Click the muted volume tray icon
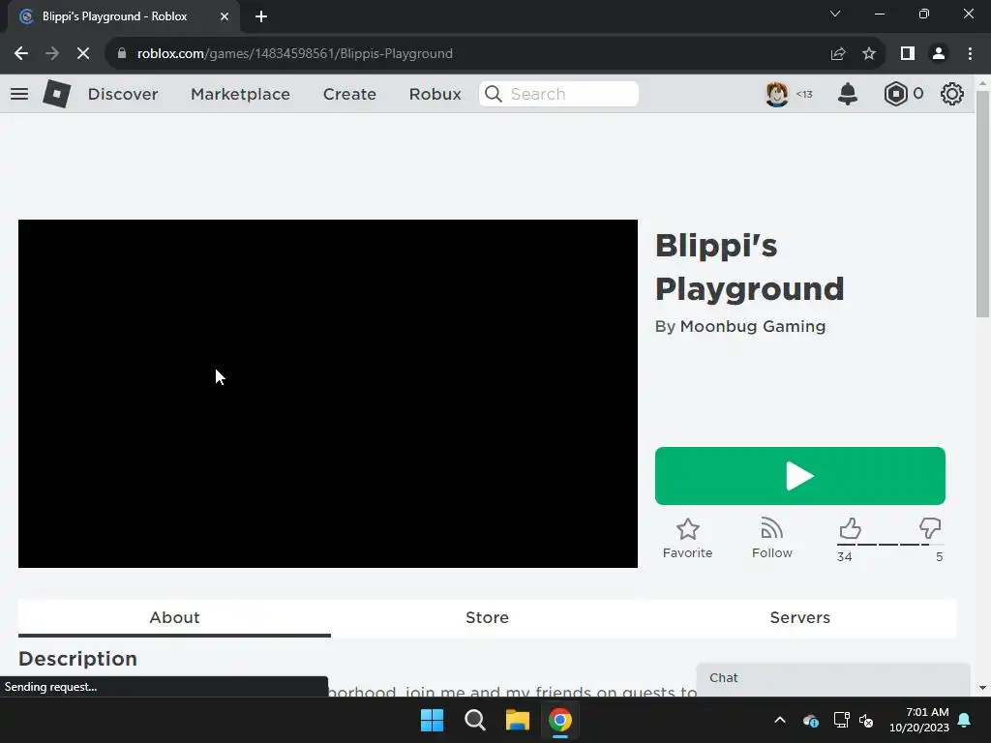 coord(866,720)
